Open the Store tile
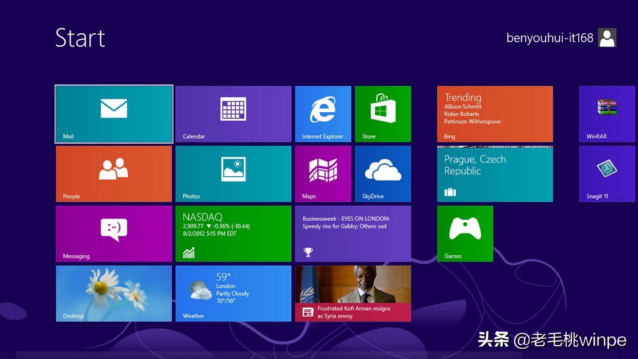Viewport: 638px width, 359px height. 383,114
